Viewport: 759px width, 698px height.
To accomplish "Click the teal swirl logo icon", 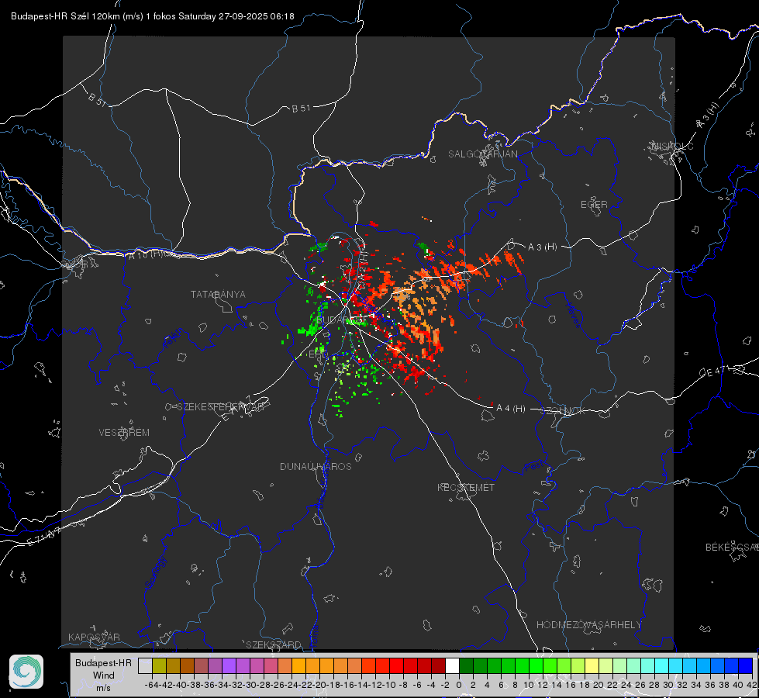I will pyautogui.click(x=26, y=672).
